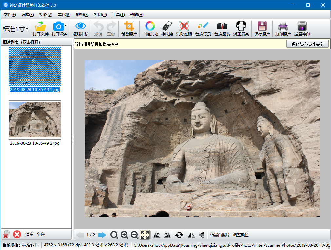Screen dimensions: 331x250
Task: Open the 美化(B) menu
Action: pos(64,14)
